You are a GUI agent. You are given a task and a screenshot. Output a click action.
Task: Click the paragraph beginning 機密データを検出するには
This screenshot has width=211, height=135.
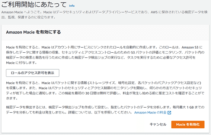click(x=105, y=110)
